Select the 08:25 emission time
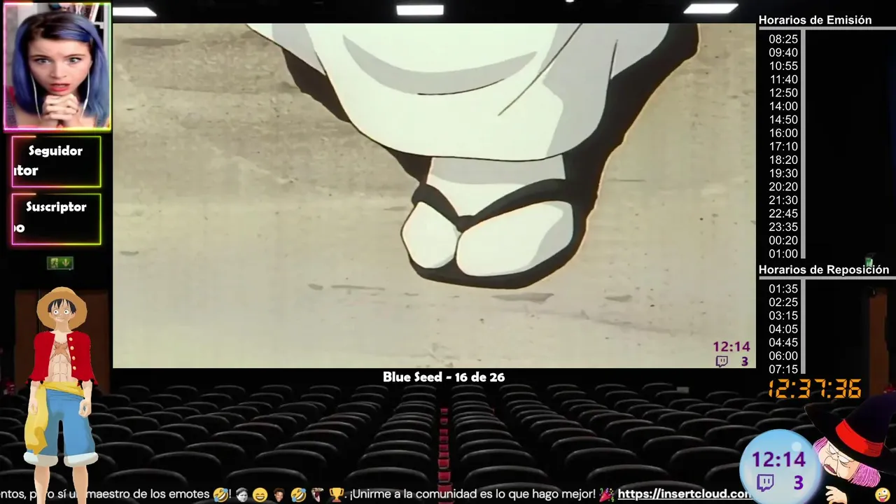This screenshot has height=504, width=896. pos(783,39)
